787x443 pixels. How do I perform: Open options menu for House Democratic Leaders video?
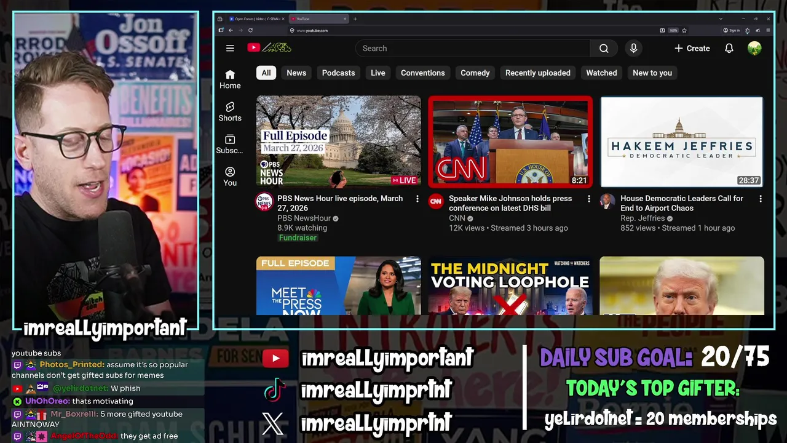760,199
